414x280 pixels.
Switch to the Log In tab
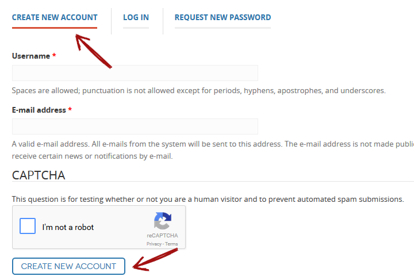136,17
